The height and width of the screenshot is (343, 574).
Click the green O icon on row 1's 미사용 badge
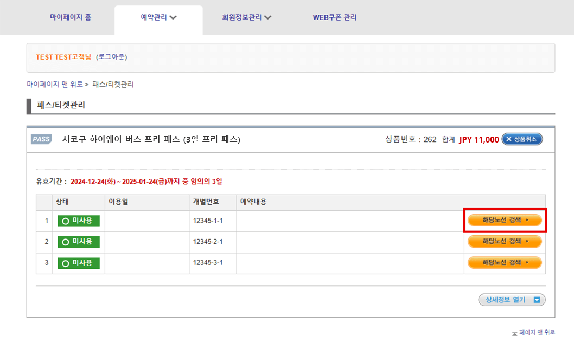click(x=66, y=221)
